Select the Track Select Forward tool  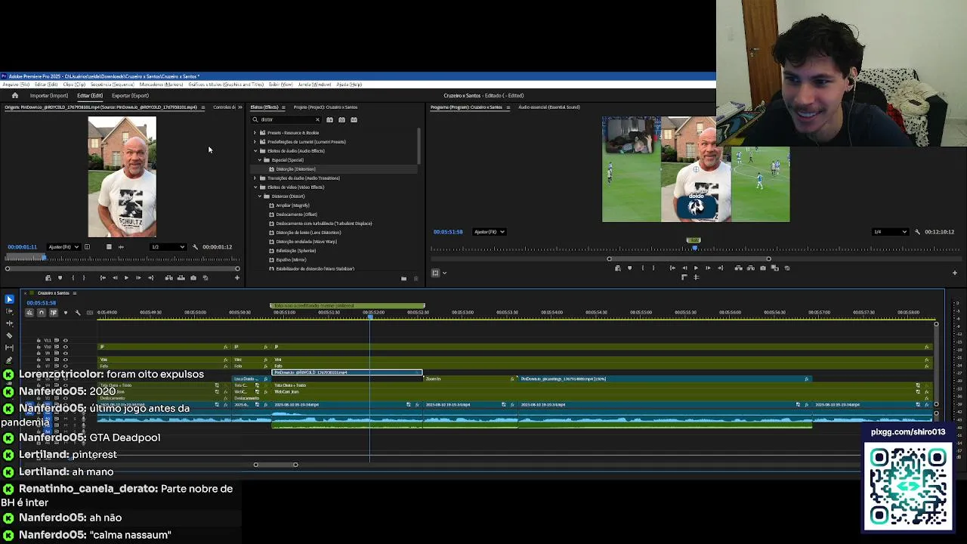tap(9, 311)
